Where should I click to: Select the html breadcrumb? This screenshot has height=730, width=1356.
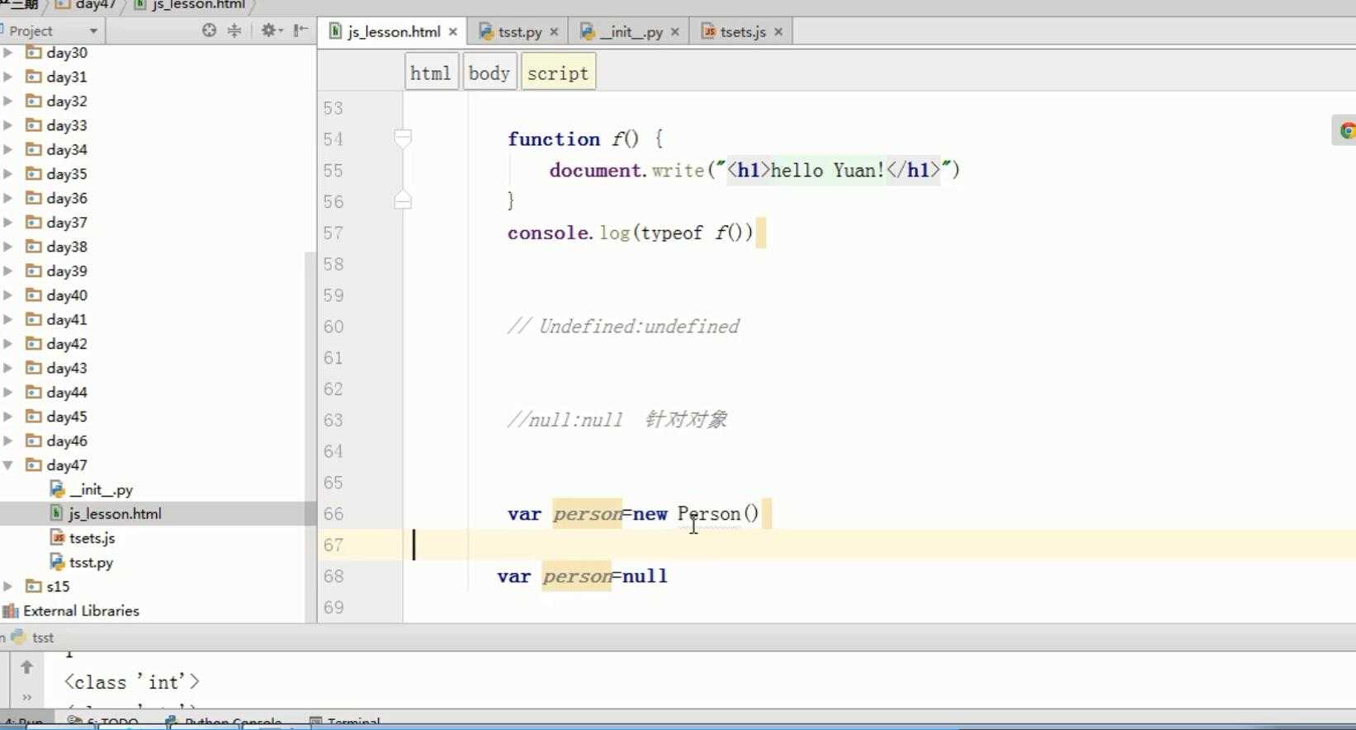click(431, 73)
